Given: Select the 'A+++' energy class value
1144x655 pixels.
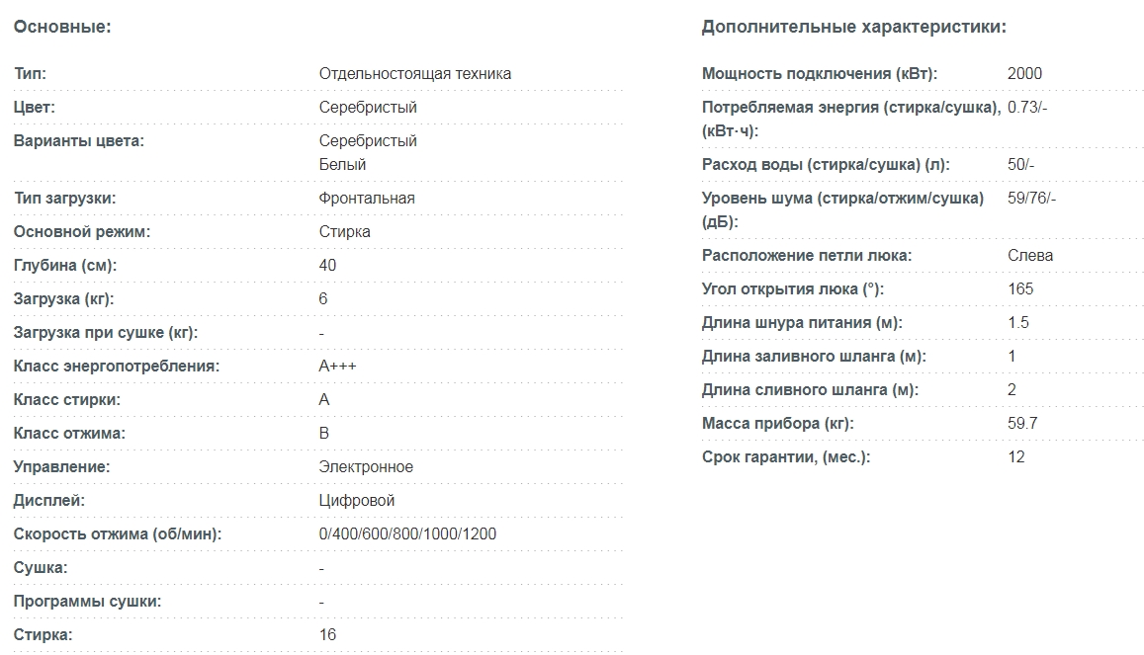Looking at the screenshot, I should [337, 366].
